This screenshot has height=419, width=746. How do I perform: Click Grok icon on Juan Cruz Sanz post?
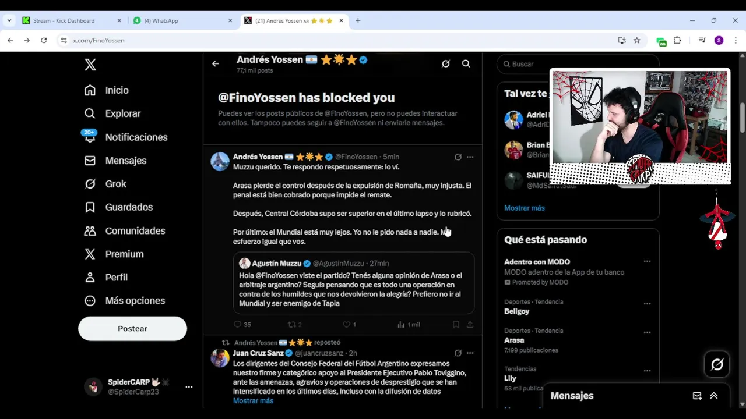pyautogui.click(x=458, y=353)
